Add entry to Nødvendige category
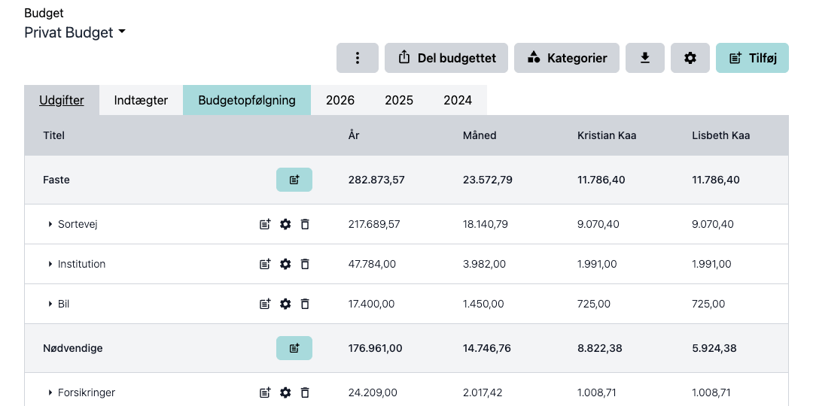This screenshot has width=813, height=406. [294, 348]
